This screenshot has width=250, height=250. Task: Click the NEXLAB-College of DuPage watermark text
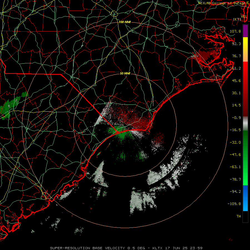[x=222, y=3]
